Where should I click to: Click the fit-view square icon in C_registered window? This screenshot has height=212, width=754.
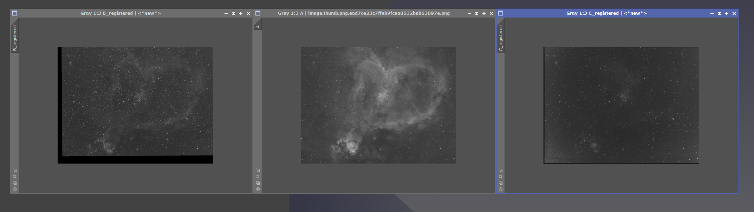(501, 177)
